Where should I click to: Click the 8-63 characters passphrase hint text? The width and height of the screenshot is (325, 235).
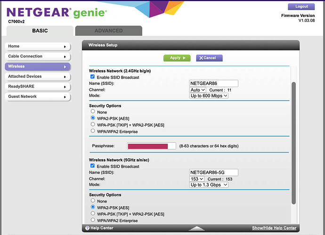[209, 146]
